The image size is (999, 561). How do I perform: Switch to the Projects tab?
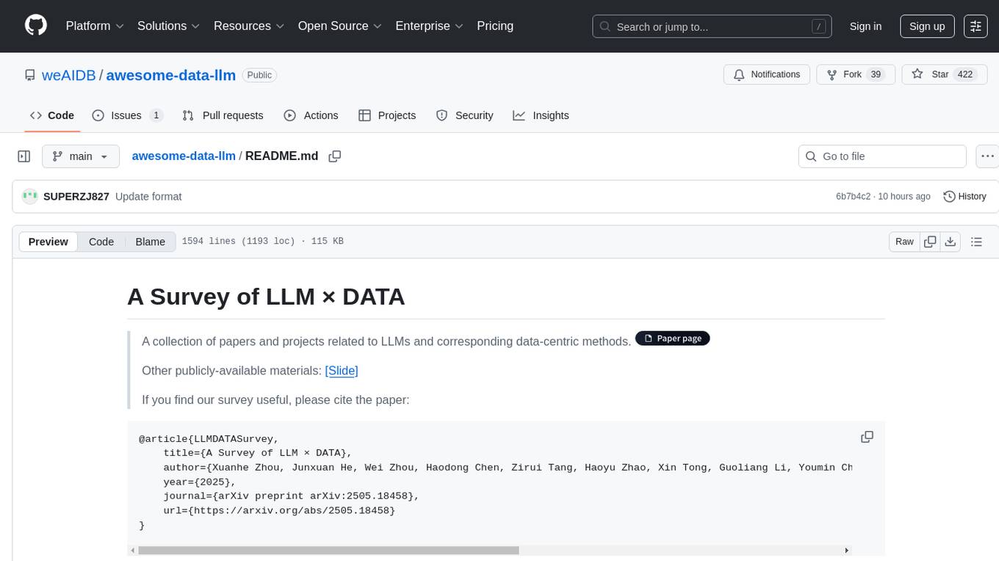[387, 115]
